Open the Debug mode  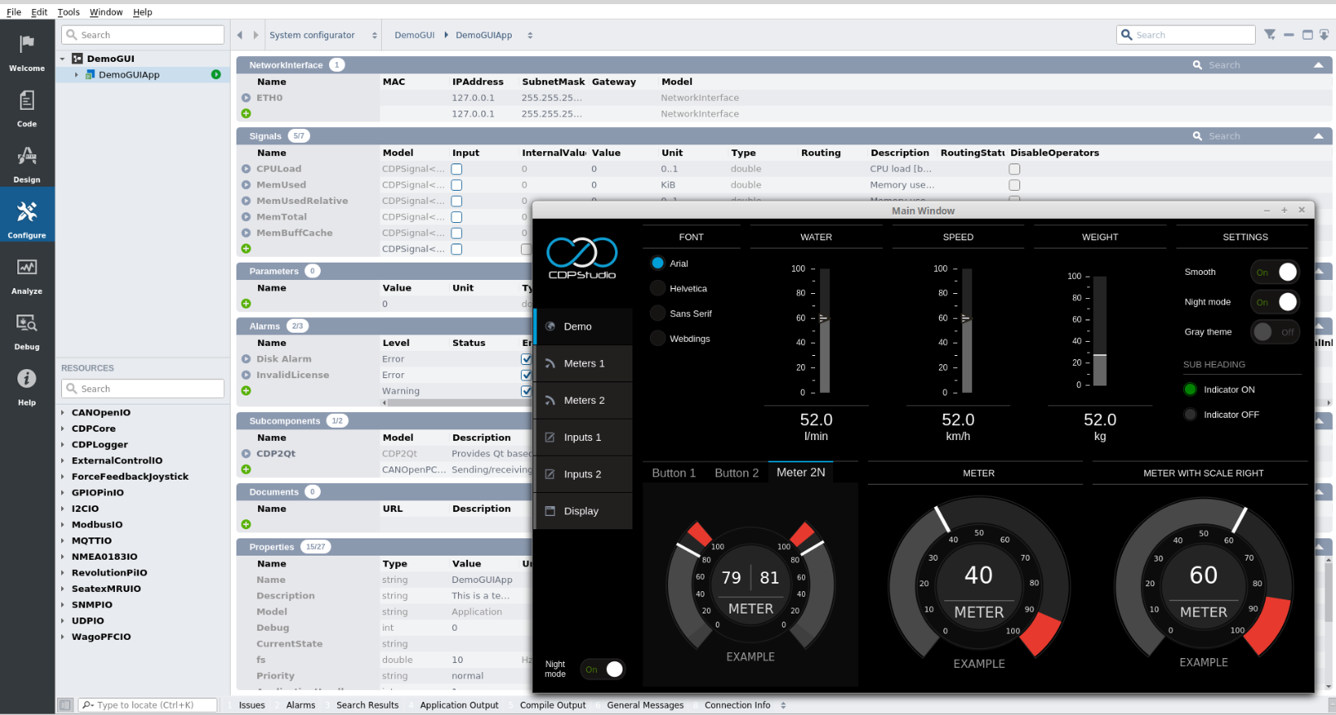27,329
